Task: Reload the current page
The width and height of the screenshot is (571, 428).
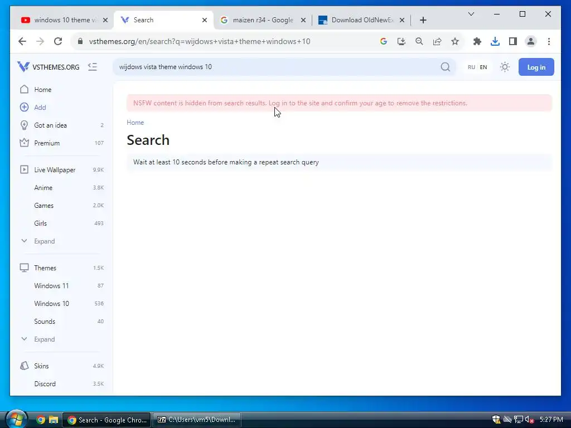Action: coord(58,41)
